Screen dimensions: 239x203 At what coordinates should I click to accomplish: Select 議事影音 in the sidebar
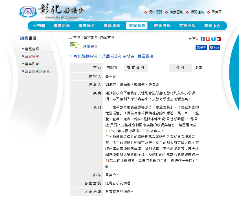(32, 64)
